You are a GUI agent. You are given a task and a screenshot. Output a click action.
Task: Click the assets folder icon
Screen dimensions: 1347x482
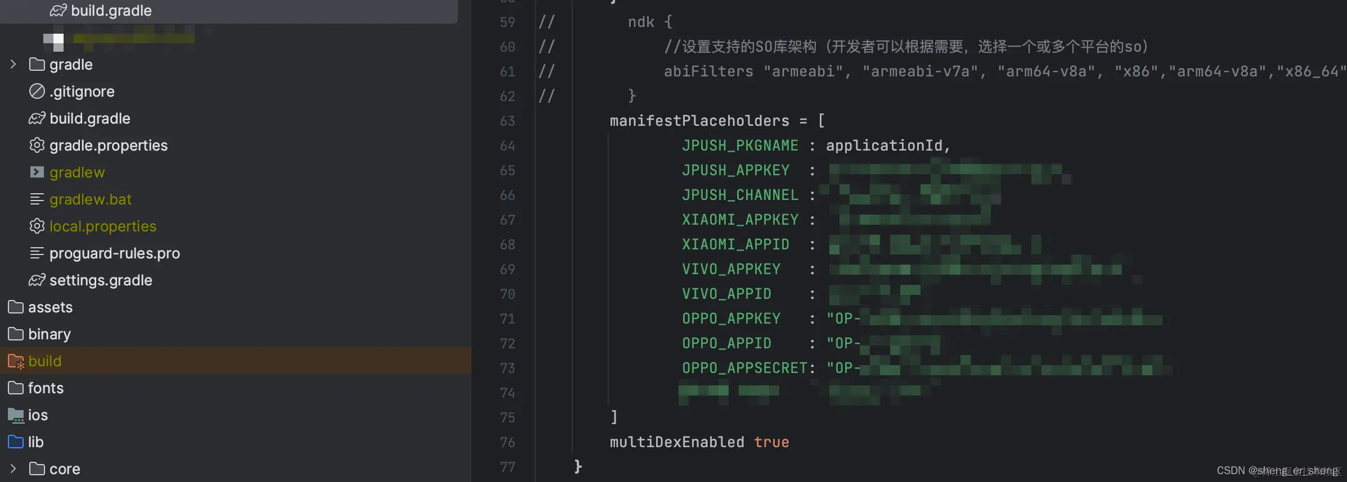pos(16,307)
